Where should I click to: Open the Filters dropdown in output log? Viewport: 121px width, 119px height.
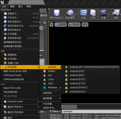[x=55, y=111]
